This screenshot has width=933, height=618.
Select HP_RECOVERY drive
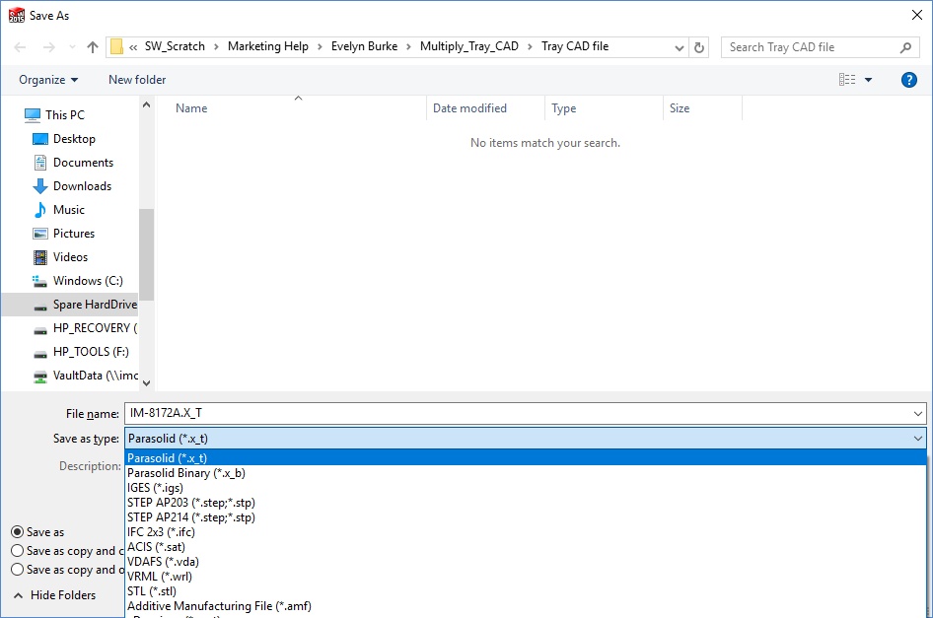point(95,328)
